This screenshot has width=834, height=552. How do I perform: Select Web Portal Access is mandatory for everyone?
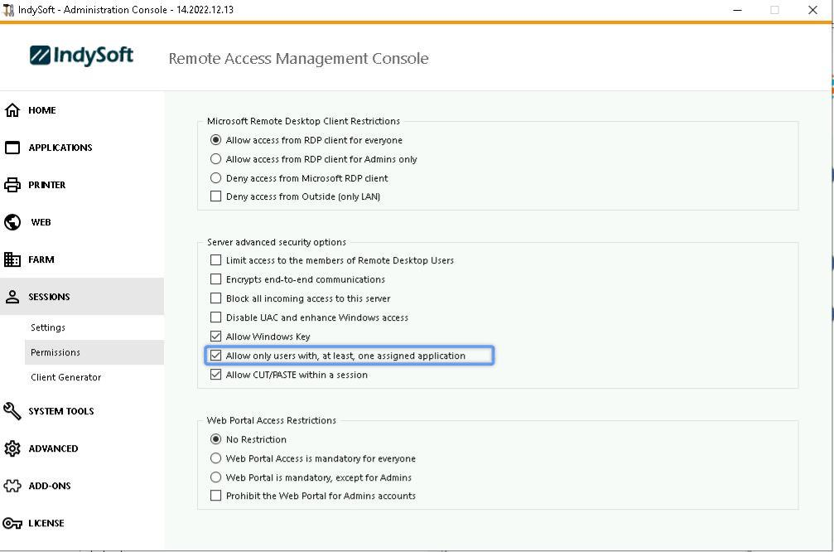pos(215,458)
